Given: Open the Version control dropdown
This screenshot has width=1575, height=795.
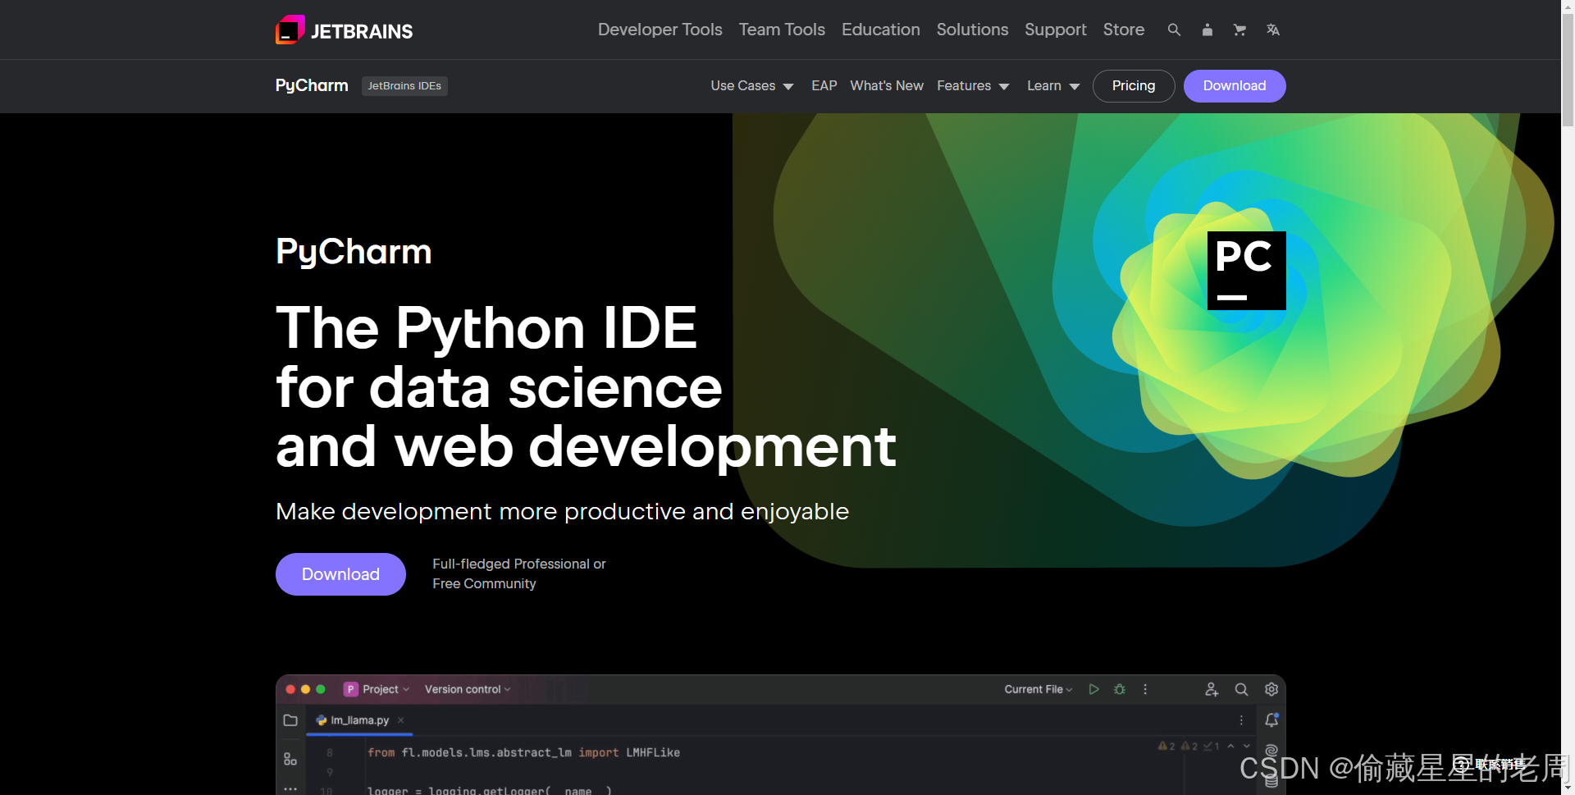Looking at the screenshot, I should coord(468,689).
